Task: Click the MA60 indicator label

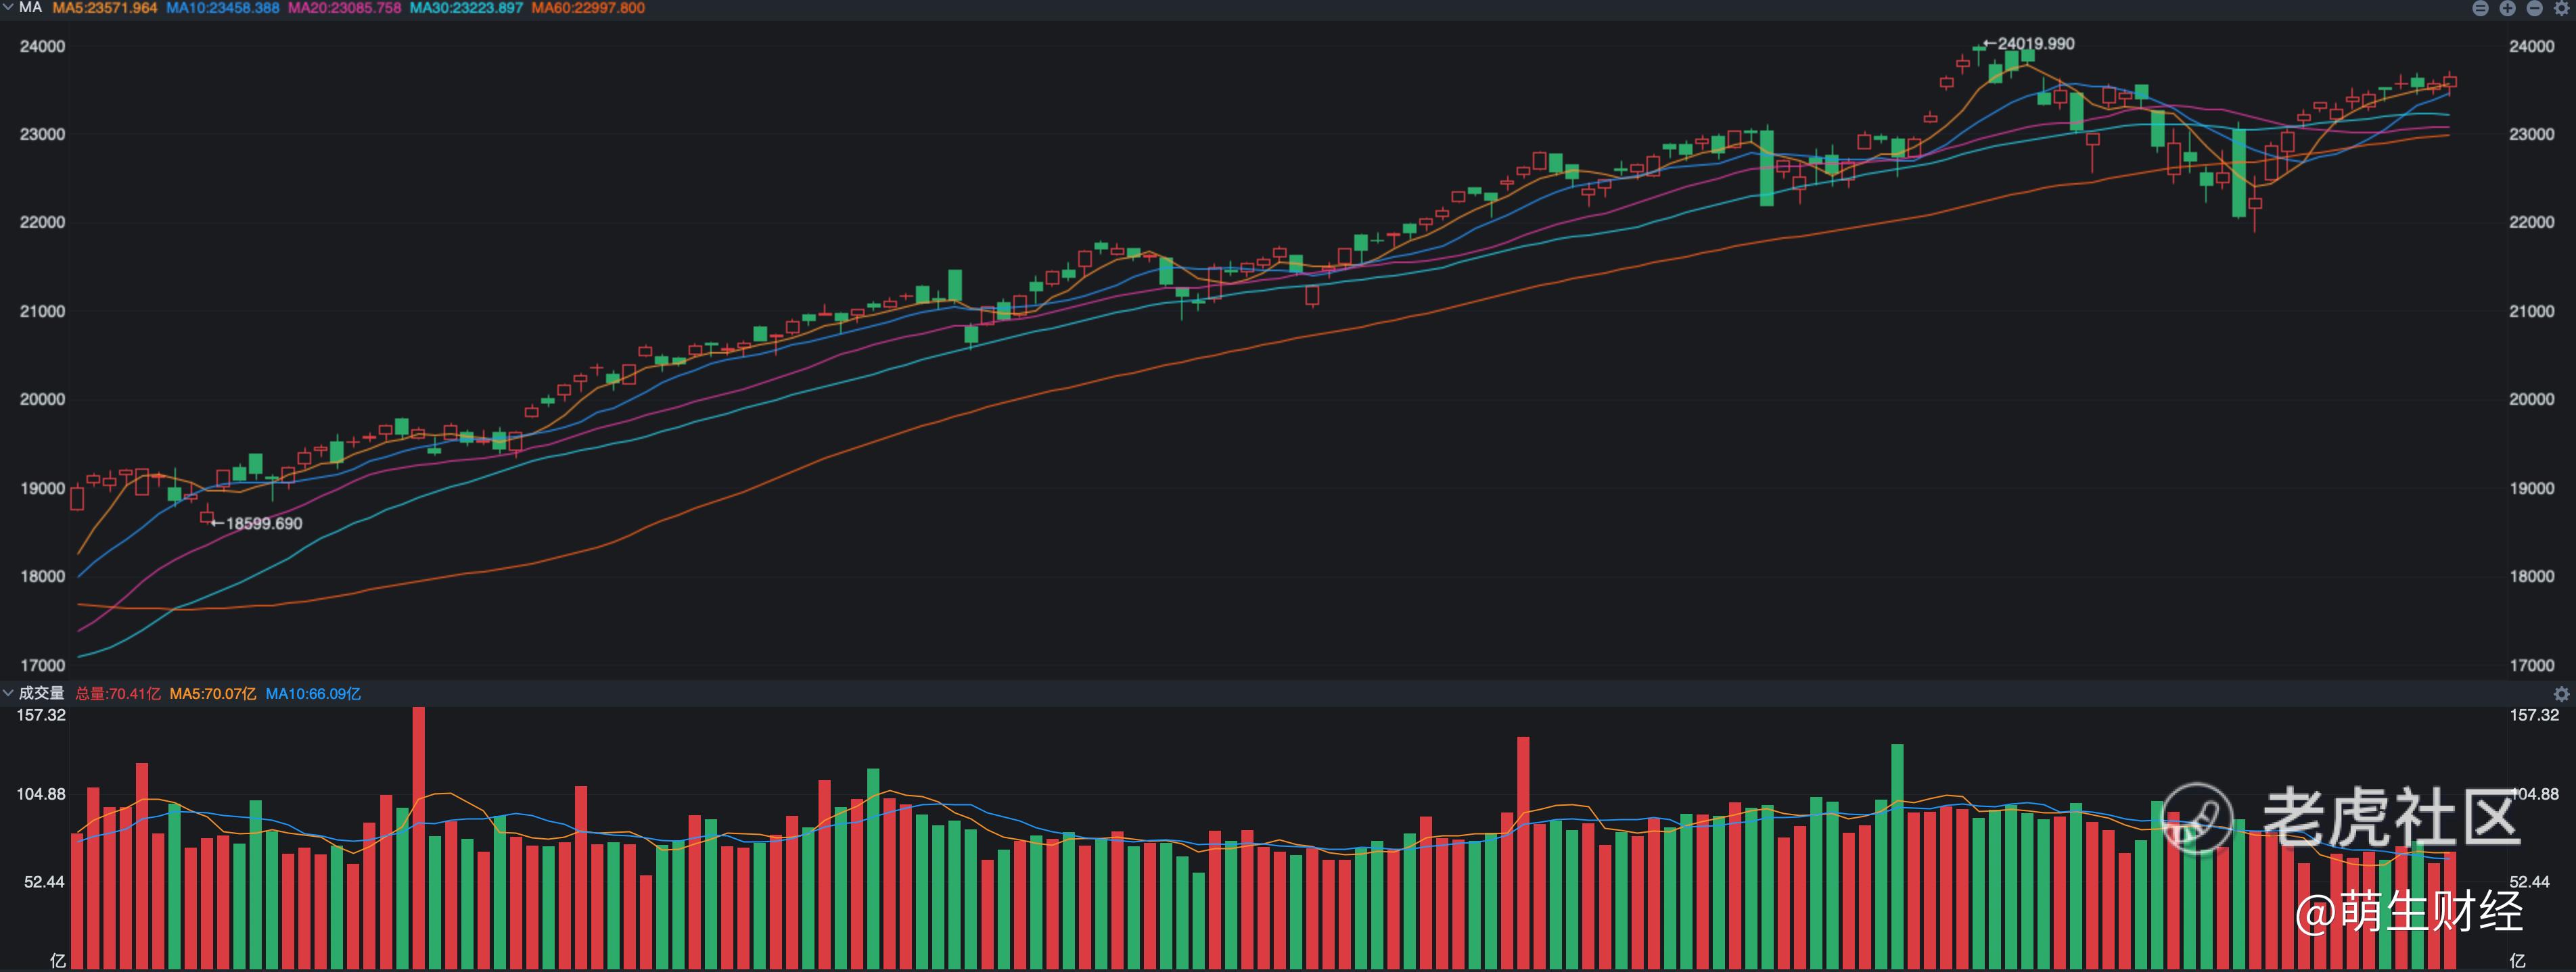Action: click(588, 8)
